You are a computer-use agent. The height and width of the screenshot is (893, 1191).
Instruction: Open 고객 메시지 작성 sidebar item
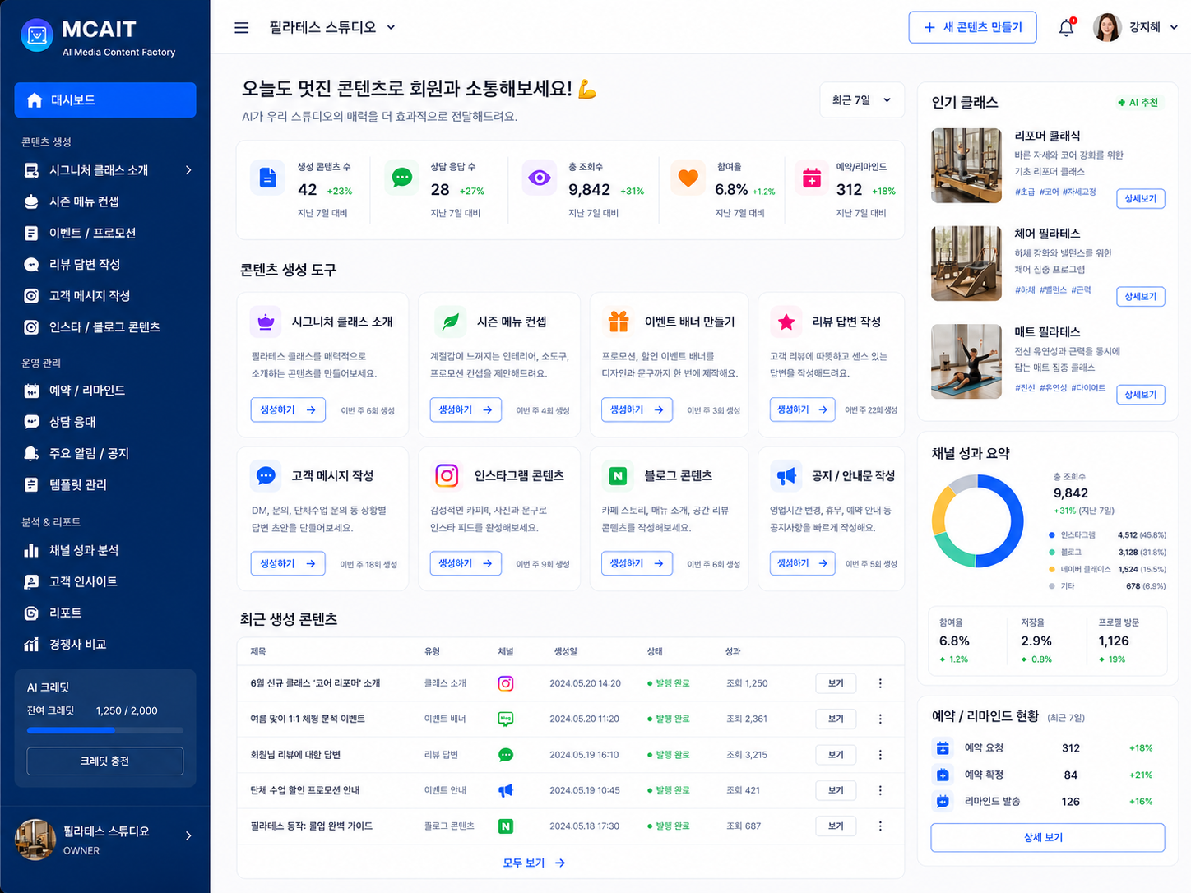[105, 295]
